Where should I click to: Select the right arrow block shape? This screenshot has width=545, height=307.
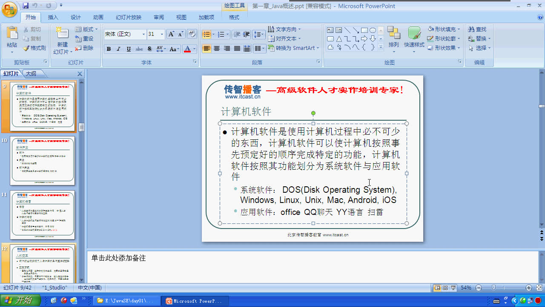tap(364, 39)
